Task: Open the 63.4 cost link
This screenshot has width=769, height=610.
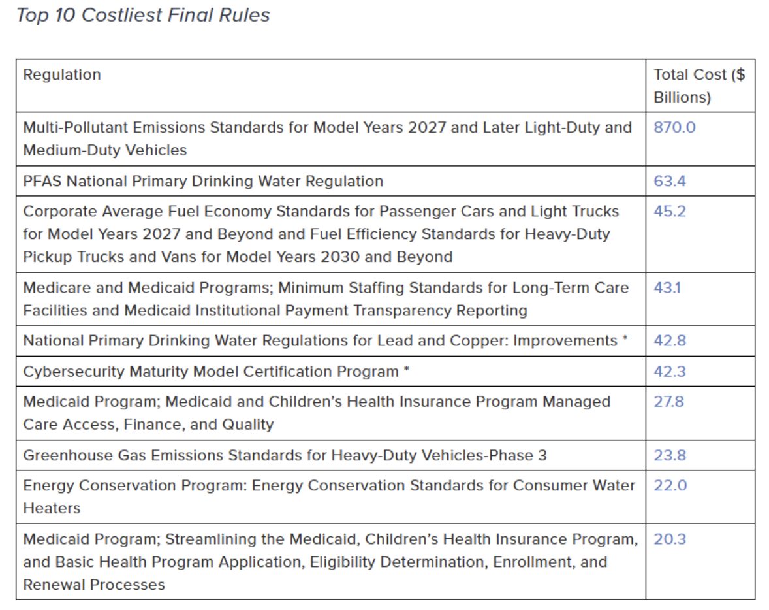Action: 669,181
